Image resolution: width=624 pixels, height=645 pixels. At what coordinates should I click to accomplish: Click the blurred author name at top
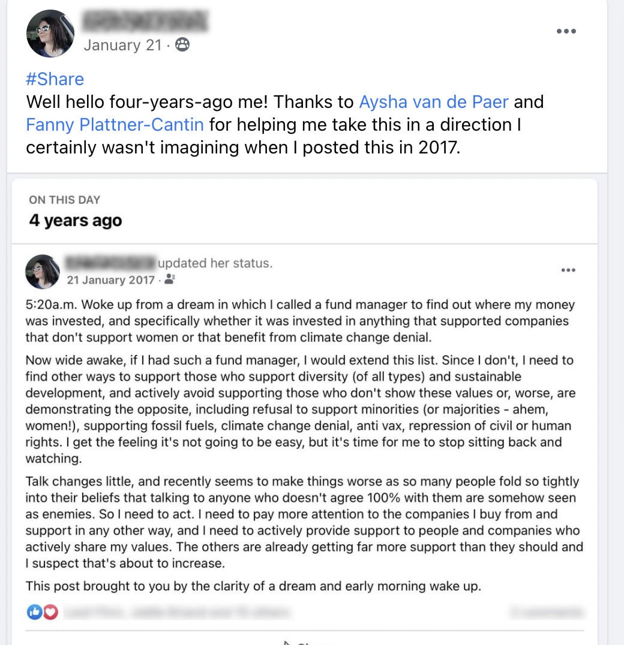146,22
